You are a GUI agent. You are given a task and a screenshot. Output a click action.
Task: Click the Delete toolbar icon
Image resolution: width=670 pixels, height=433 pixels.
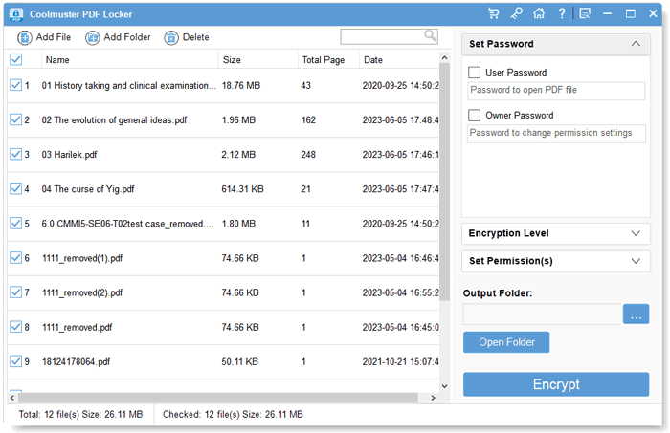pyautogui.click(x=171, y=37)
